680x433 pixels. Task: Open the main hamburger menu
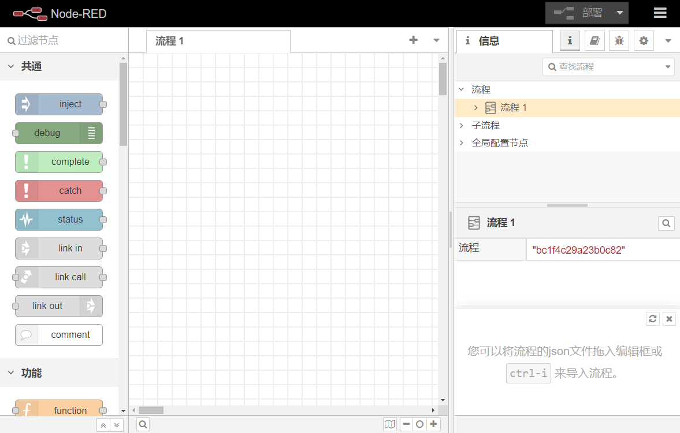click(x=660, y=13)
